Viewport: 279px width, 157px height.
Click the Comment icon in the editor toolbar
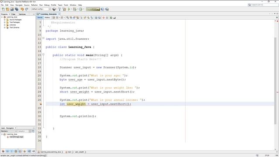(111, 17)
